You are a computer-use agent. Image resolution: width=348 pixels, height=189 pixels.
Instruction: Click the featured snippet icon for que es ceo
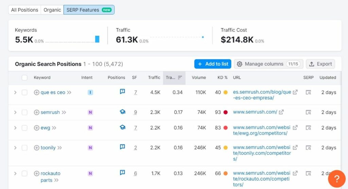click(122, 91)
